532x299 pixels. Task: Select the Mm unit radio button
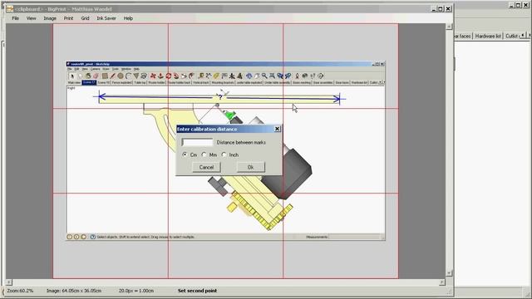pos(204,154)
